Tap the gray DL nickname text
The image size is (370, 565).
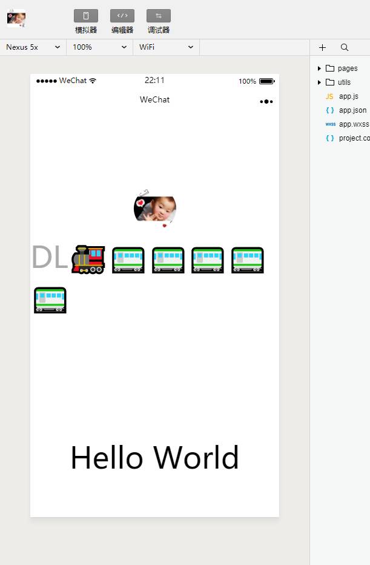coord(50,257)
